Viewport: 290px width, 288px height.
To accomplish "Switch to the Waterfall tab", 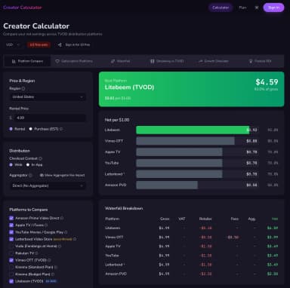I will click(x=120, y=61).
